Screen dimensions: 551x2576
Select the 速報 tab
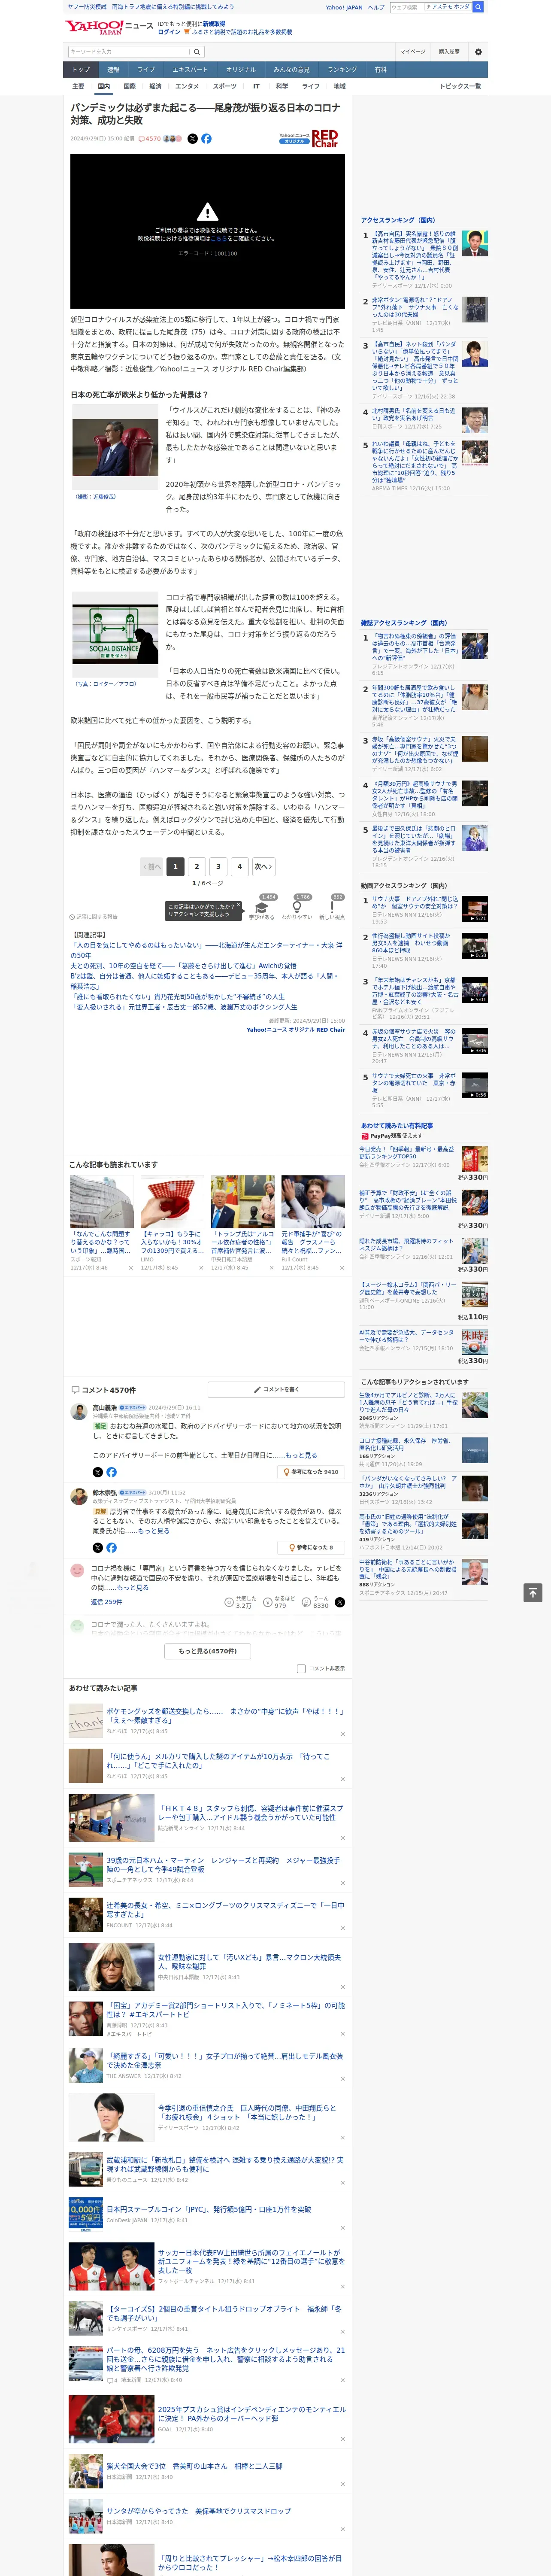pos(113,70)
